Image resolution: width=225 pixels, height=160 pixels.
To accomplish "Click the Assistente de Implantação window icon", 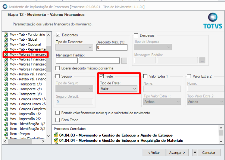I will tap(5, 6).
